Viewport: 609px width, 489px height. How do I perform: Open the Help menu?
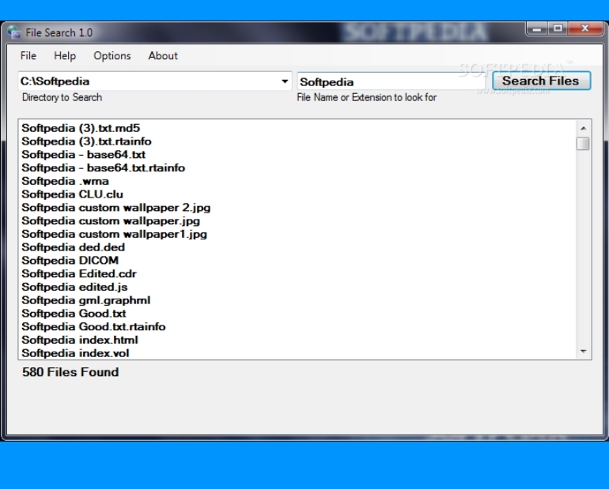65,56
